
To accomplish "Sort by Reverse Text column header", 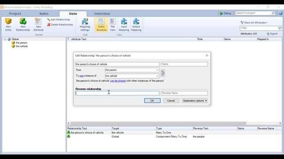I will tap(201, 129).
